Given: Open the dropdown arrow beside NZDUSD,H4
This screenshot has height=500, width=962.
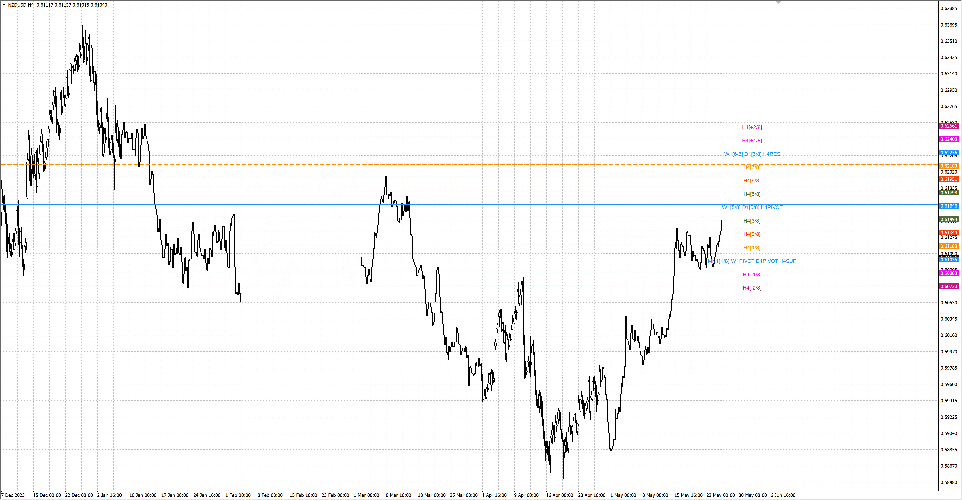Looking at the screenshot, I should tap(4, 5).
